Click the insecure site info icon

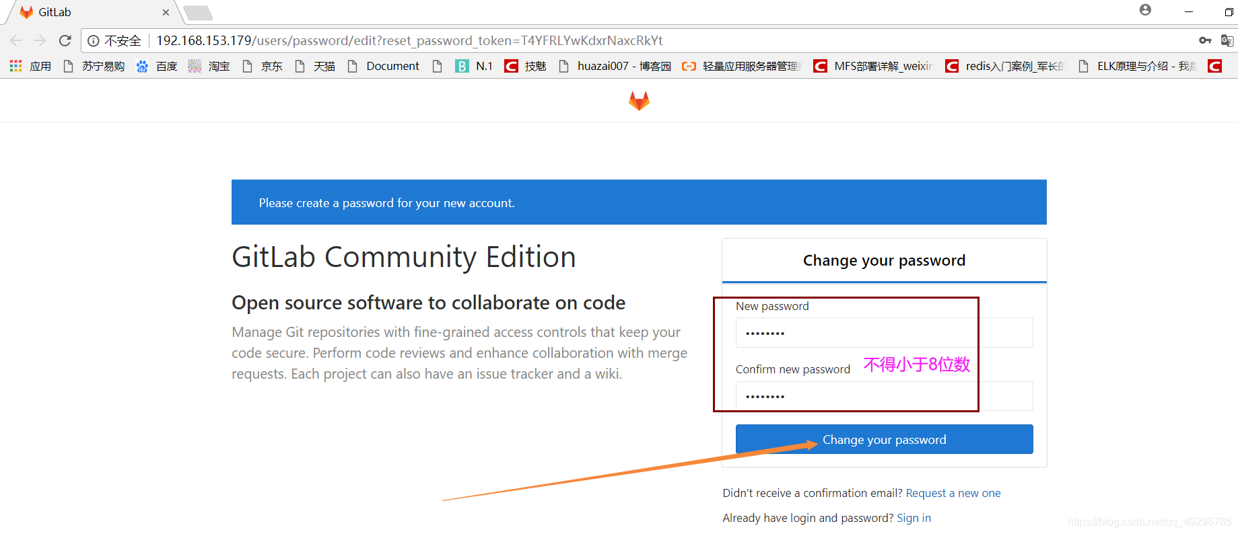[x=94, y=41]
